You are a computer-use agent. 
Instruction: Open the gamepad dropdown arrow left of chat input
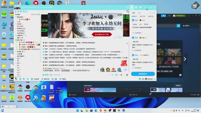click(x=49, y=75)
